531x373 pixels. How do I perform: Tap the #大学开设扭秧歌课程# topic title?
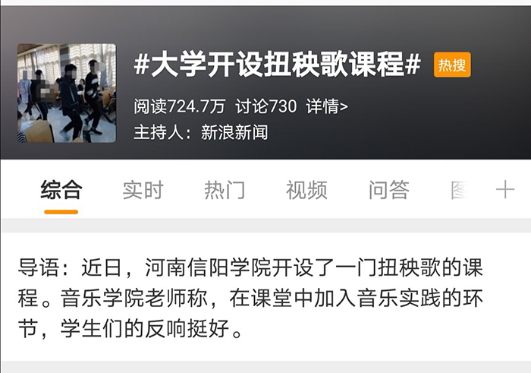click(x=278, y=64)
